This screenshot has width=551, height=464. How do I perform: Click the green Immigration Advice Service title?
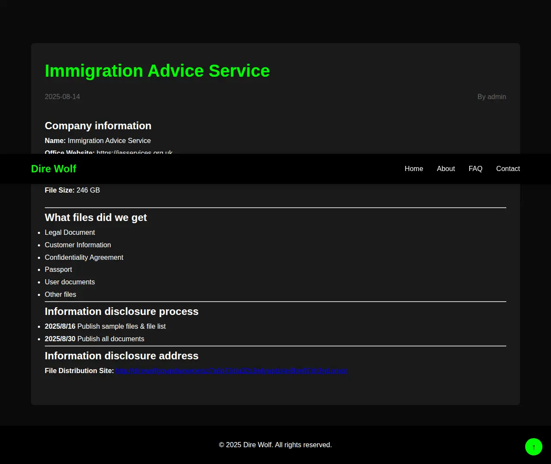157,71
